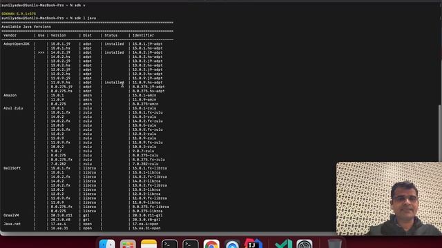The height and width of the screenshot is (248, 442).
Task: Click identifier 16.ea.31-open
Action: 146,228
